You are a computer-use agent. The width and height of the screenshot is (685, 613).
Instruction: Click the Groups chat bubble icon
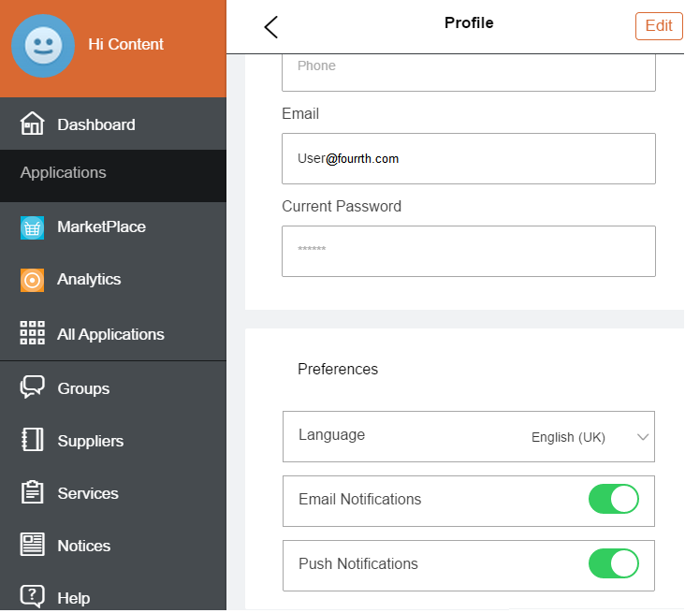pyautogui.click(x=33, y=388)
